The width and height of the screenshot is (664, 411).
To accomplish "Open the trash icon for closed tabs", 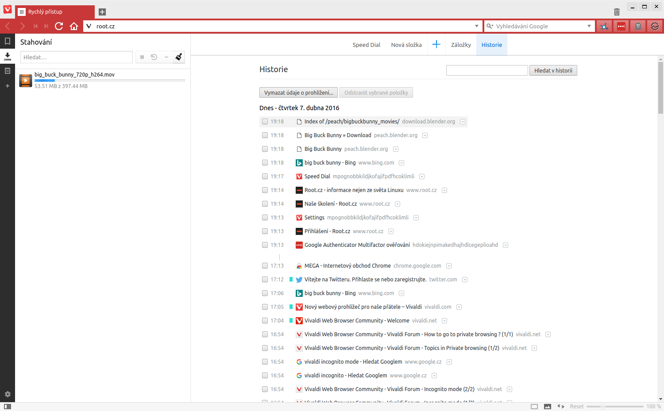I will 617,12.
